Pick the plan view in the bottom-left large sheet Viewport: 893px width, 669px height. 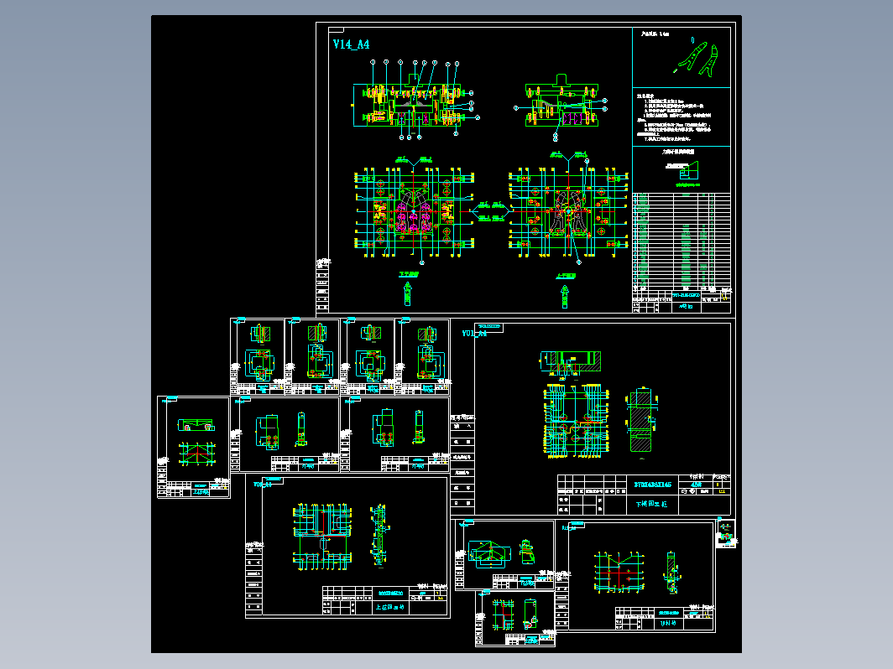click(x=322, y=536)
